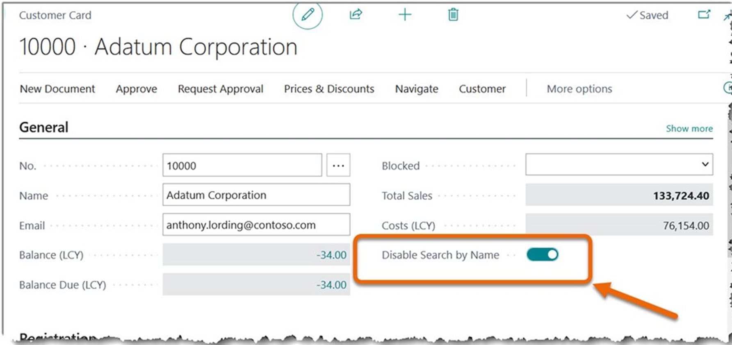Open Balance Due (LCY) value -34.00

[x=256, y=284]
